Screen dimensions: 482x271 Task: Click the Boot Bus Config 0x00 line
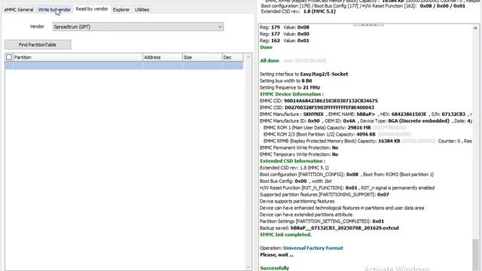coord(296,181)
